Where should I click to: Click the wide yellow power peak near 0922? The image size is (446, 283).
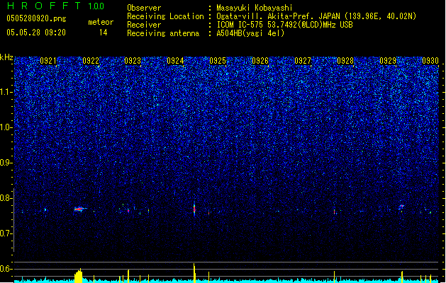tap(79, 276)
